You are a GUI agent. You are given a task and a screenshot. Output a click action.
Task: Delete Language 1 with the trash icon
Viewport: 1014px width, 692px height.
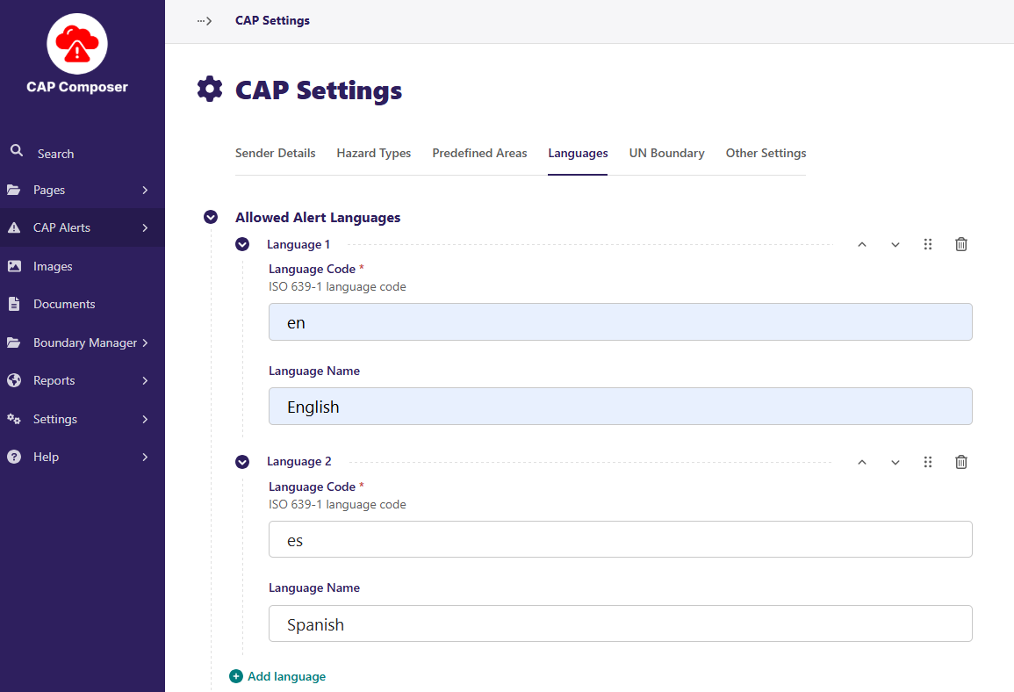coord(961,244)
